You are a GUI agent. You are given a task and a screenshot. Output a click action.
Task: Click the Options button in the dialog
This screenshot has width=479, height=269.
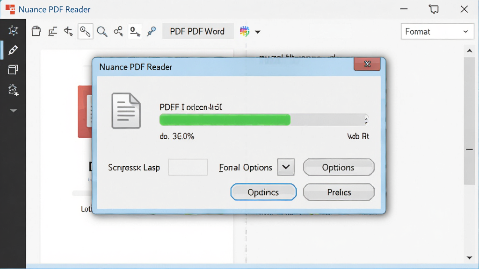click(339, 167)
